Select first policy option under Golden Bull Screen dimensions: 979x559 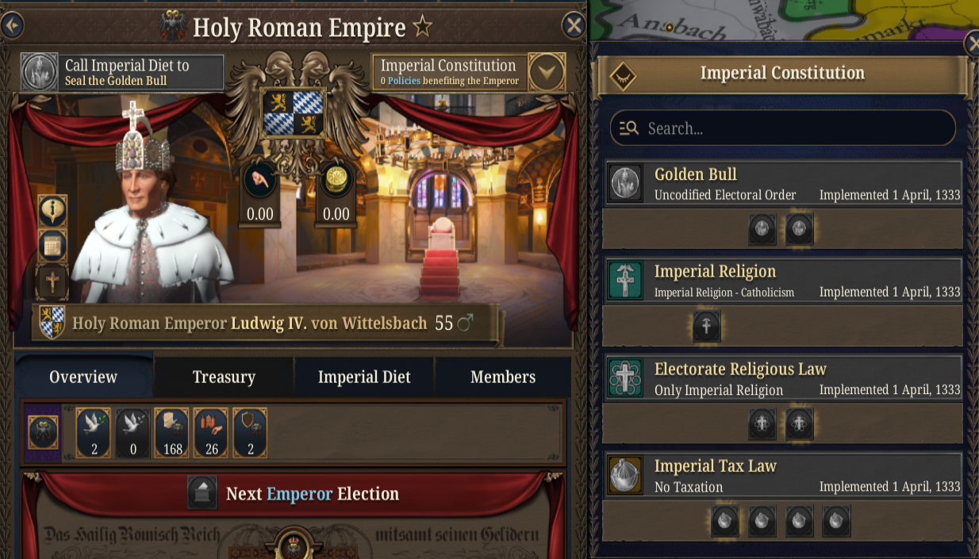(x=762, y=229)
